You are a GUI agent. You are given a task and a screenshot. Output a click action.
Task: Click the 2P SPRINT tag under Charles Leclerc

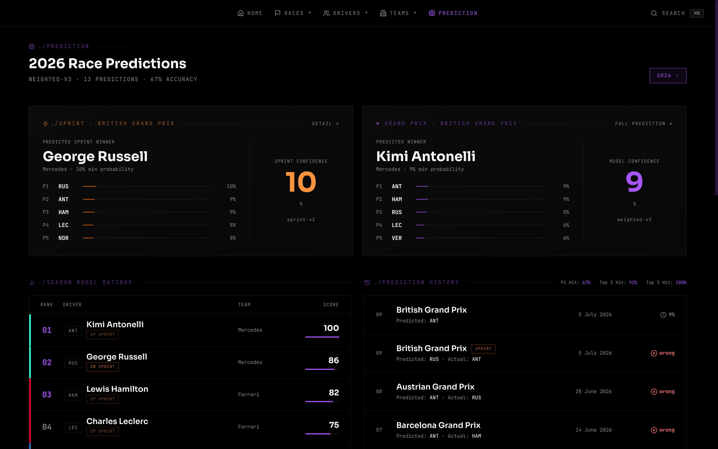102,431
